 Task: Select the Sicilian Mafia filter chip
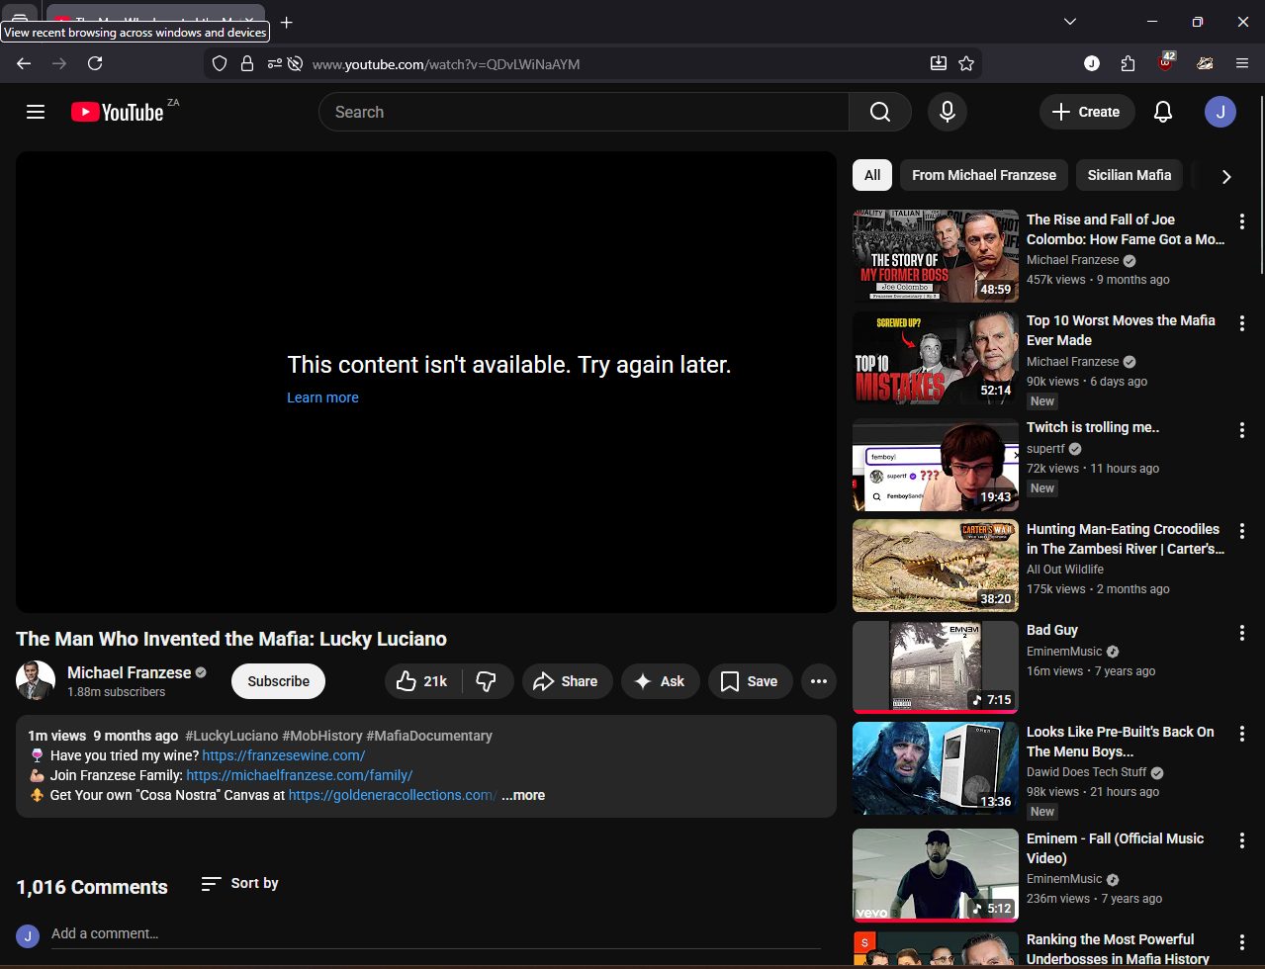coord(1129,175)
